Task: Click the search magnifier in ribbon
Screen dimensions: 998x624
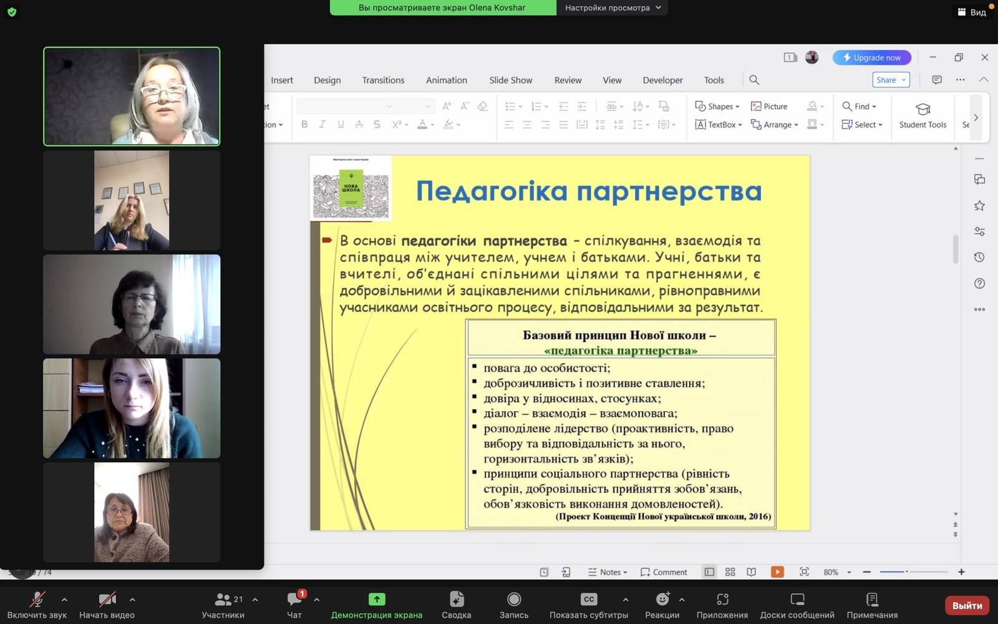Action: 754,80
